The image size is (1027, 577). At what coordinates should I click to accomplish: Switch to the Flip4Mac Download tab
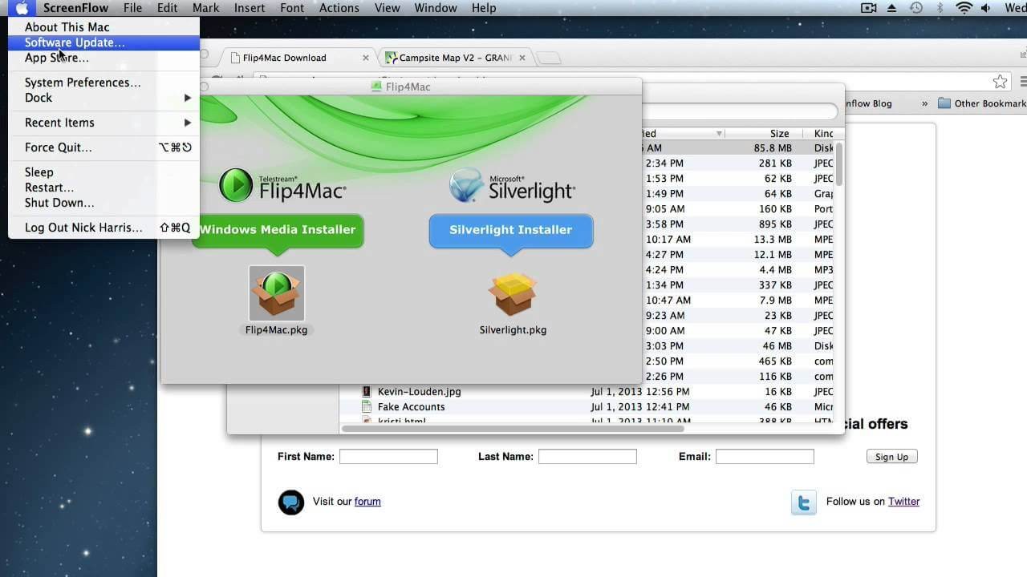click(x=282, y=57)
